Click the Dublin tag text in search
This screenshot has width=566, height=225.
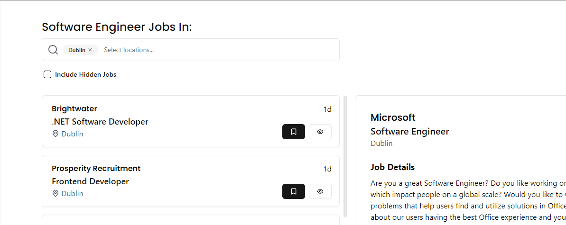click(76, 50)
